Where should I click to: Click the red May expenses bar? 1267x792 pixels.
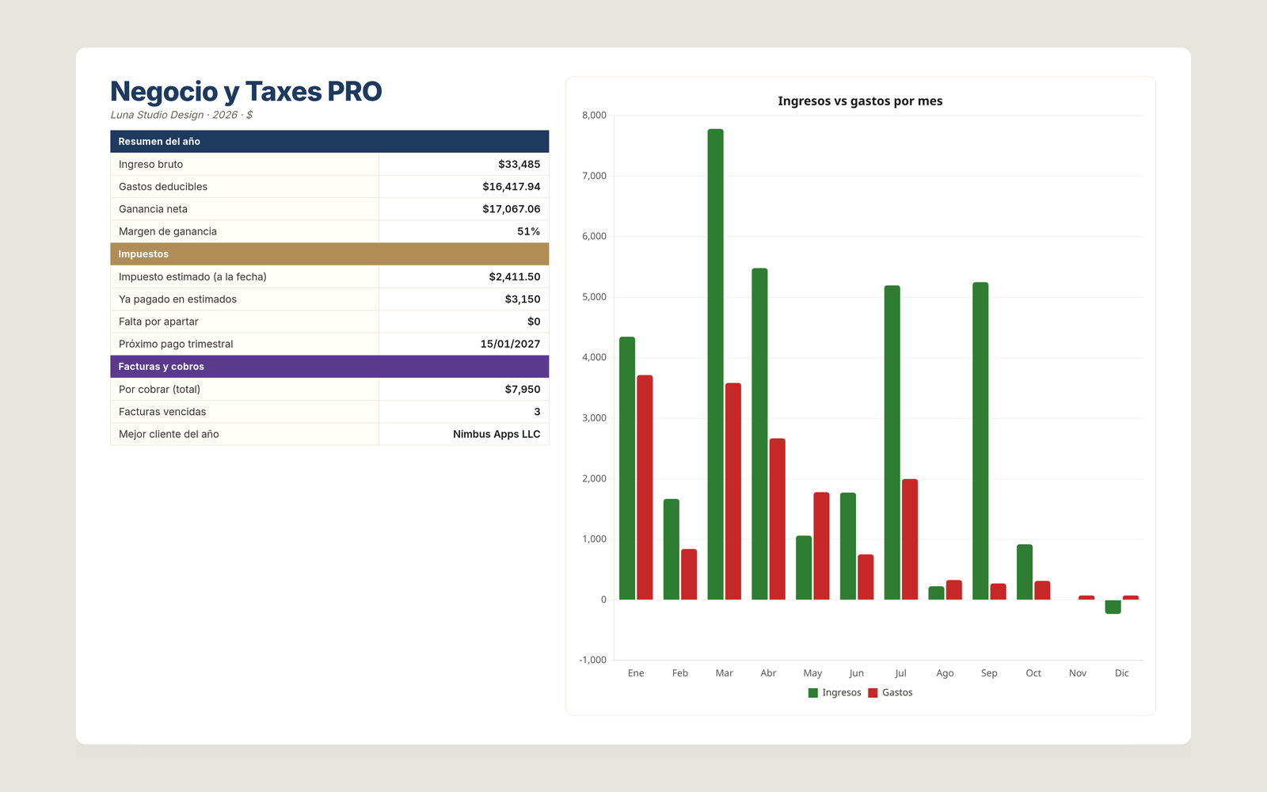click(x=821, y=546)
